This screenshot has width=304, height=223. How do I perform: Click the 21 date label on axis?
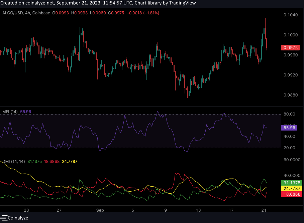264,211
